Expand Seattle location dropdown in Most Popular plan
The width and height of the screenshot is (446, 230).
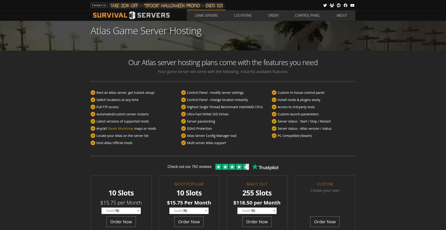(x=189, y=211)
